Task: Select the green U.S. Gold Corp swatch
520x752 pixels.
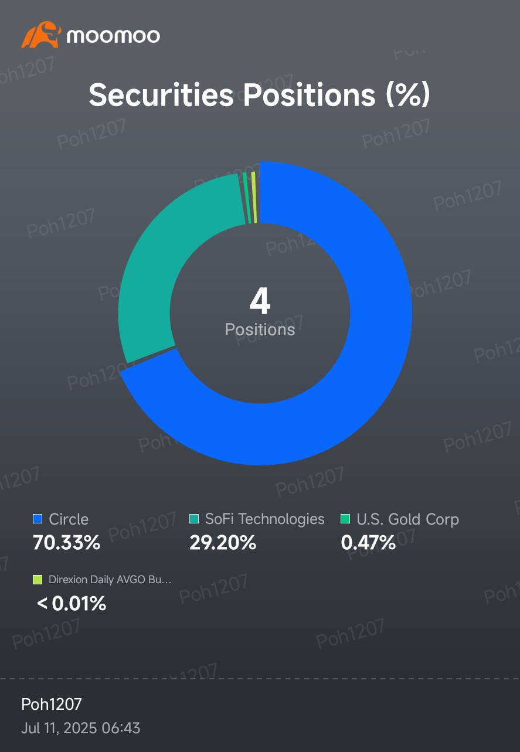Action: [x=345, y=519]
